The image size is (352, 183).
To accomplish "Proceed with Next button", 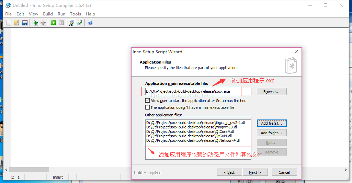I will (x=255, y=172).
